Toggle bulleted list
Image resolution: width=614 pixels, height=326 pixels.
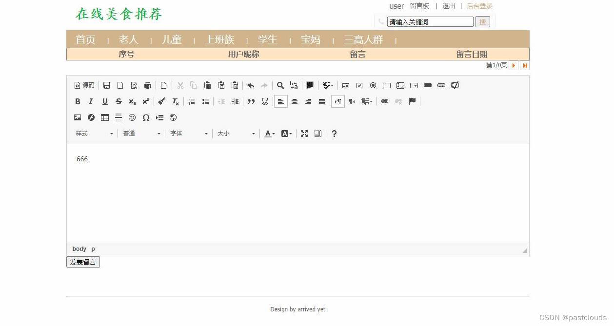pos(205,101)
